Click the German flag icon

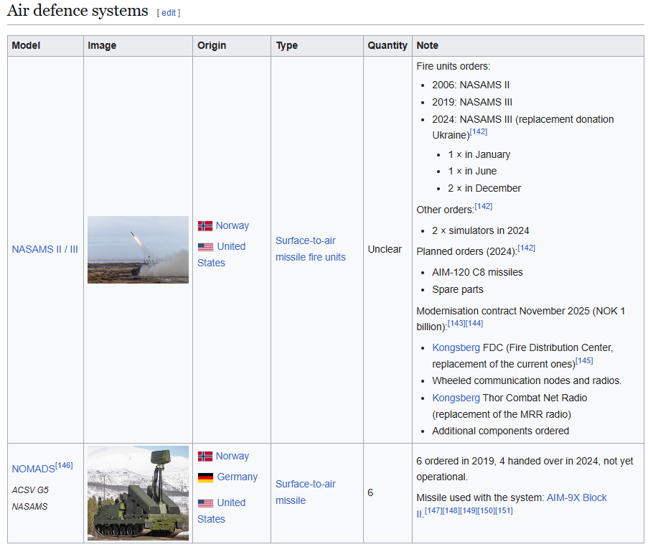[x=205, y=477]
